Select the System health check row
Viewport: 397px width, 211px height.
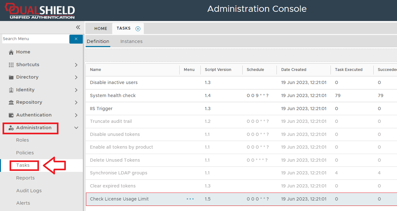[x=113, y=95]
